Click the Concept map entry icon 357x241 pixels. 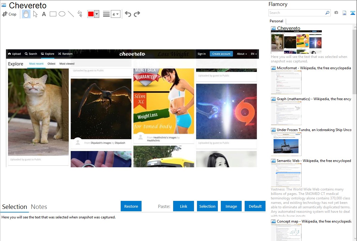[273, 221]
